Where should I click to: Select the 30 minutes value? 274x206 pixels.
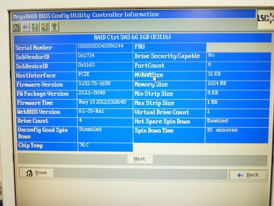click(222, 130)
